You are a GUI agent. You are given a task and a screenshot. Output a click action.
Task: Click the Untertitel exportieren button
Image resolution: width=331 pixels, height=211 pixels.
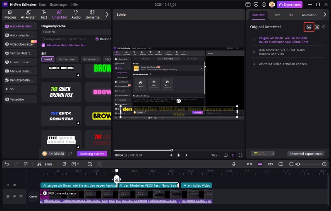point(305,153)
